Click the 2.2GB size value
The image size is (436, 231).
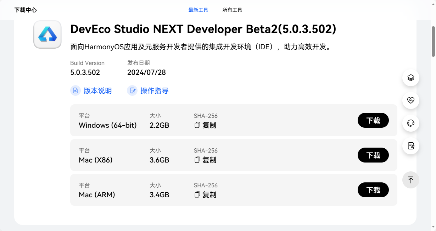(x=160, y=125)
